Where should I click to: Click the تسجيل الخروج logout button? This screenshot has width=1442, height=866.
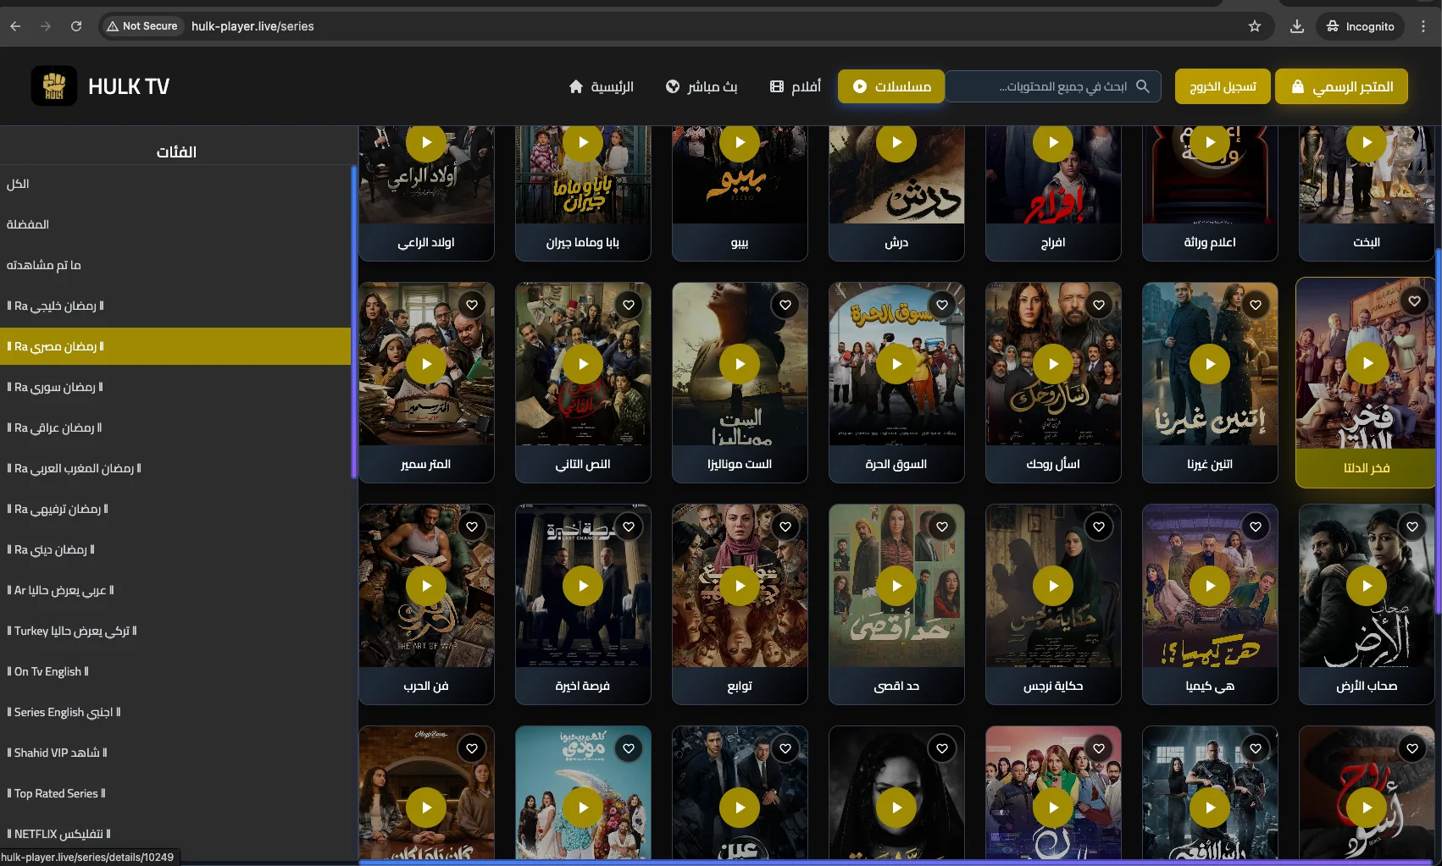[1223, 86]
